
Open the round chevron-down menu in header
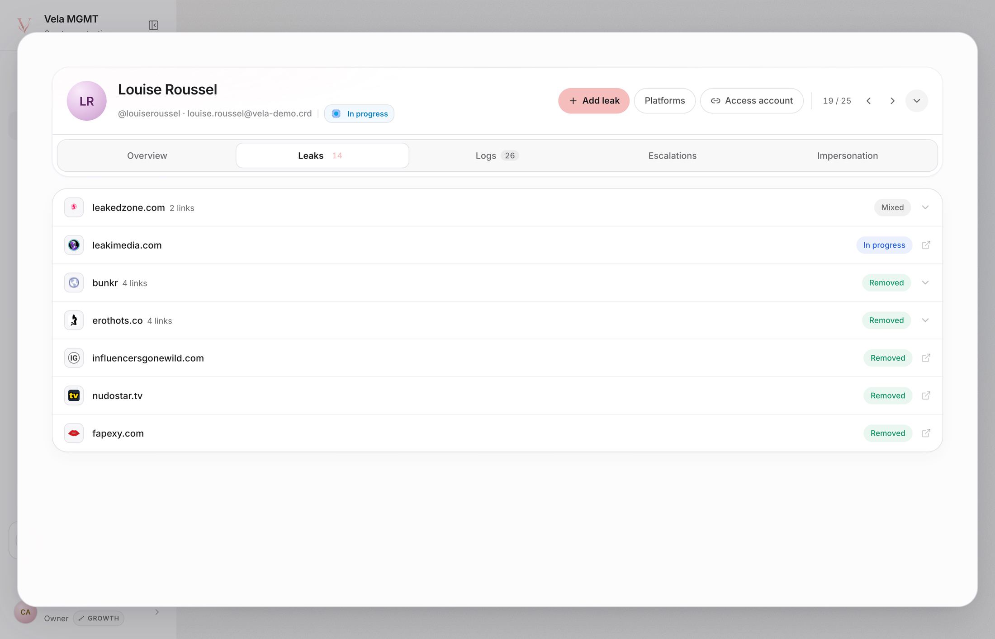917,101
